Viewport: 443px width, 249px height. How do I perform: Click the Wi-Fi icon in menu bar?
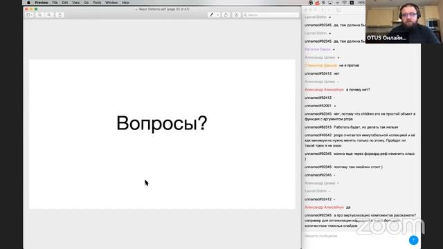(345, 3)
